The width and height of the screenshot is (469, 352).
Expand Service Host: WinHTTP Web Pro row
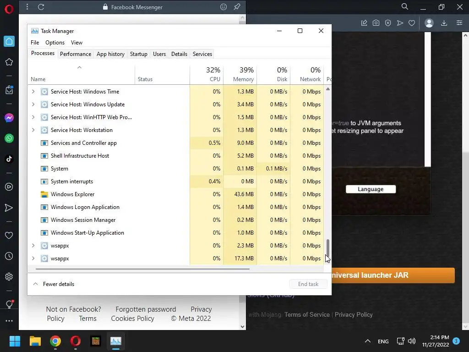pos(33,117)
